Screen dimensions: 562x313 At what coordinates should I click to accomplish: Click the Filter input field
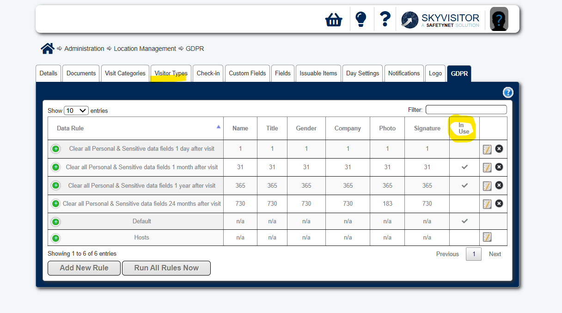pyautogui.click(x=466, y=110)
